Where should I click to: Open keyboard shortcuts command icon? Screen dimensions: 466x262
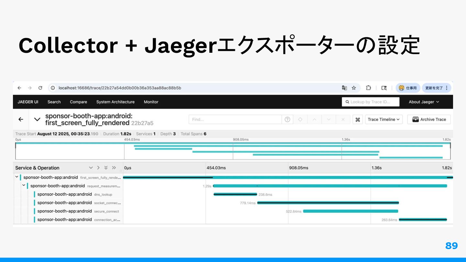point(358,119)
